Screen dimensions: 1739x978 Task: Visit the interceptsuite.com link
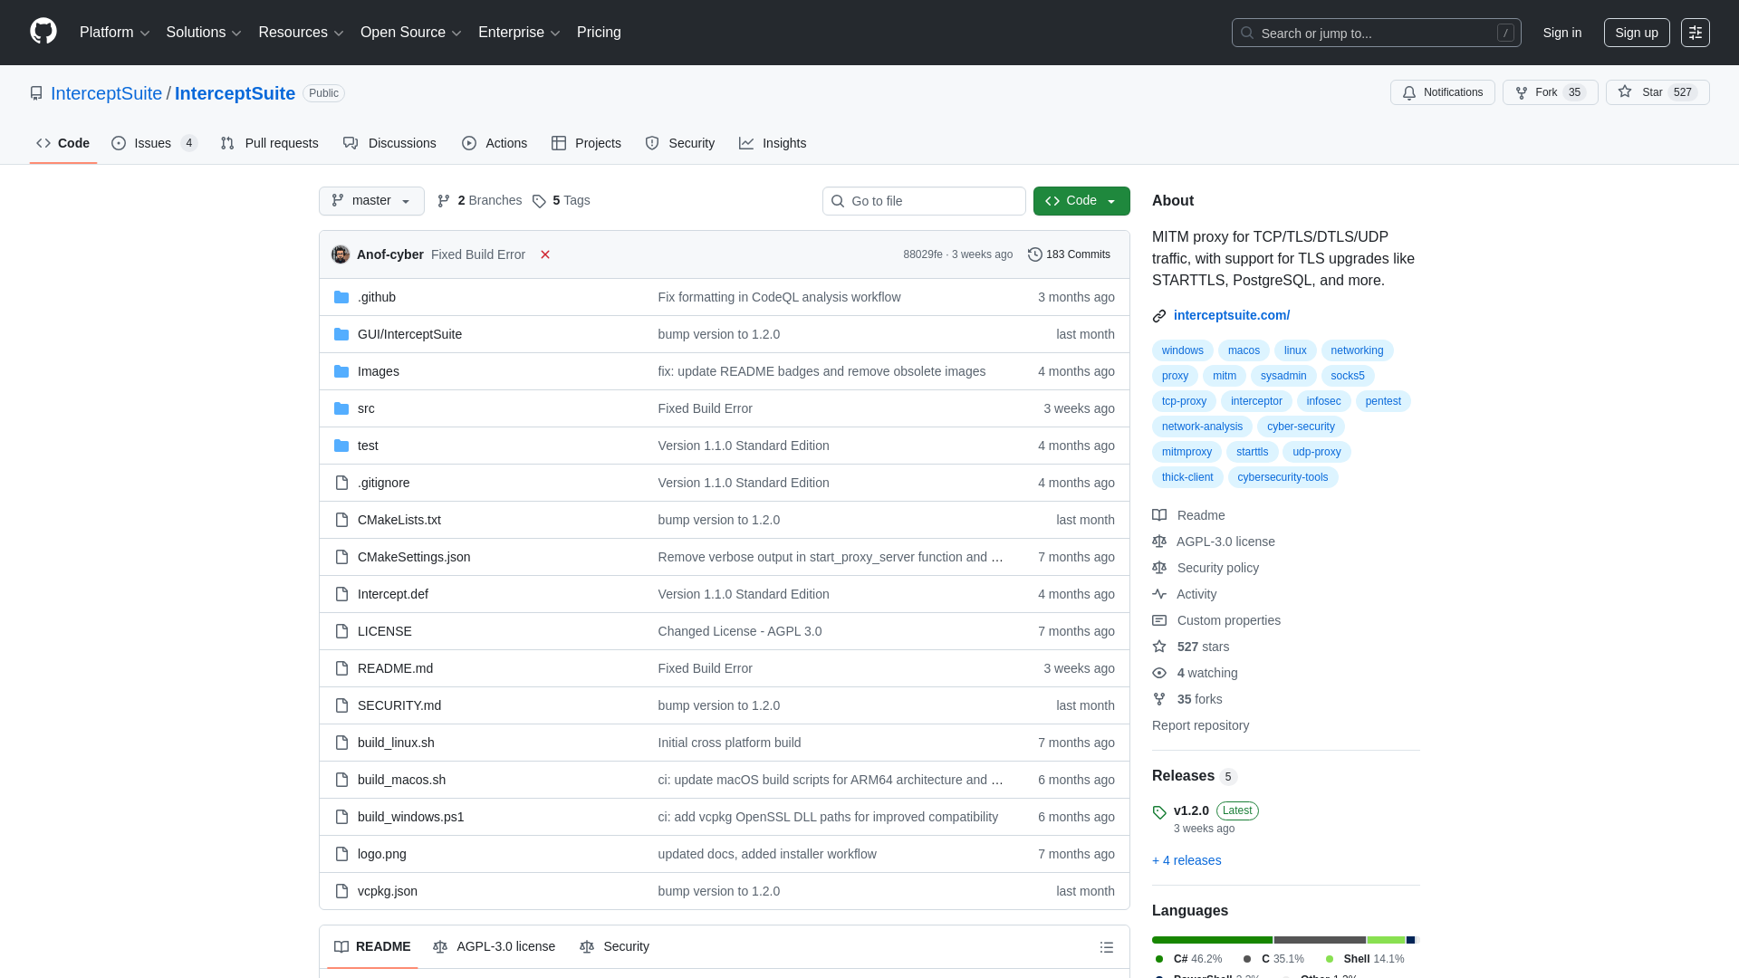click(1232, 315)
